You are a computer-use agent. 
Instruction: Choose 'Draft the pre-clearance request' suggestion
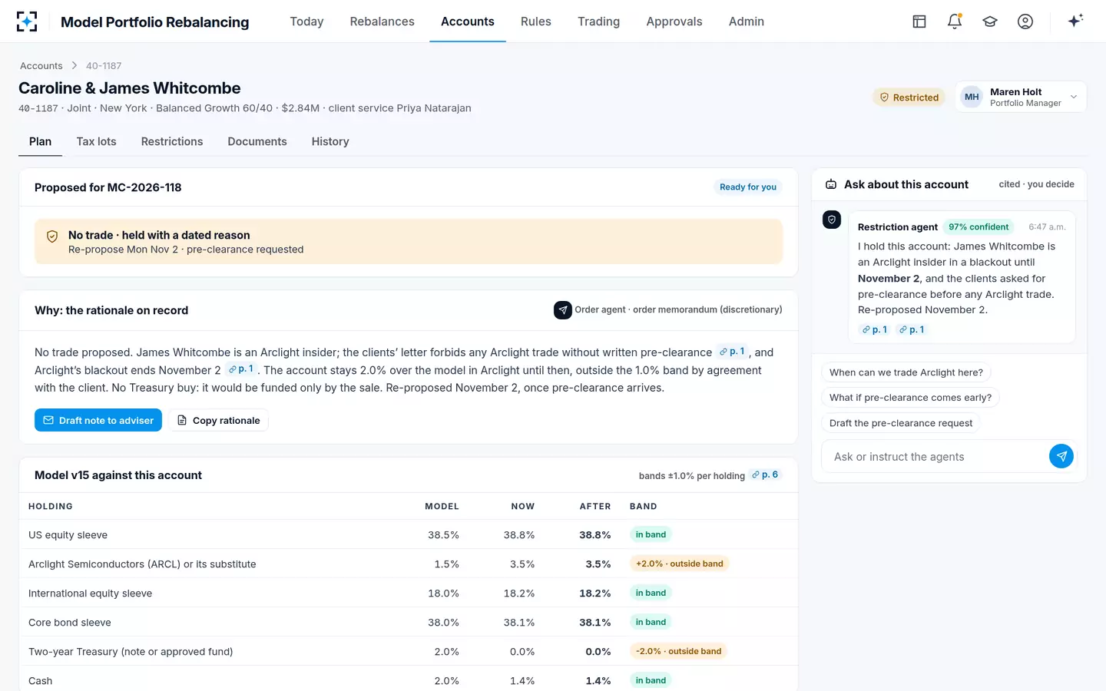pyautogui.click(x=901, y=423)
